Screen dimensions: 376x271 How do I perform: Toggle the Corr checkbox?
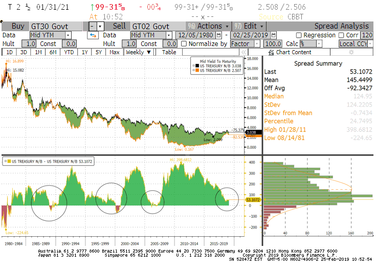(x=341, y=35)
